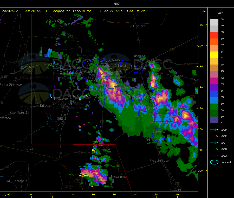Image resolution: width=234 pixels, height=198 pixels.
Task: Click the 'Lag.Llancanelo' map label
Action: (16, 181)
